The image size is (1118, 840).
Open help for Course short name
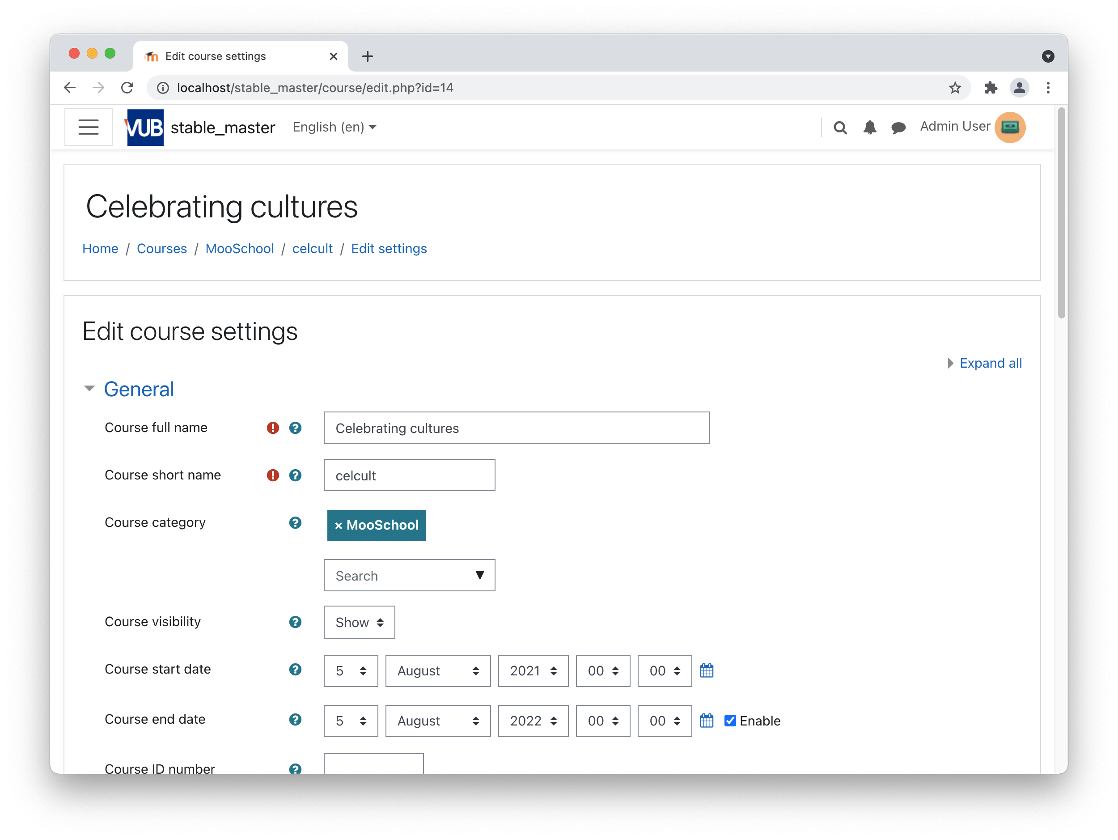[295, 475]
